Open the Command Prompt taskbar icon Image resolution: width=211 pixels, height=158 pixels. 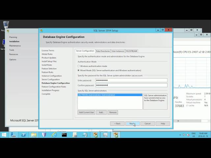64,135
